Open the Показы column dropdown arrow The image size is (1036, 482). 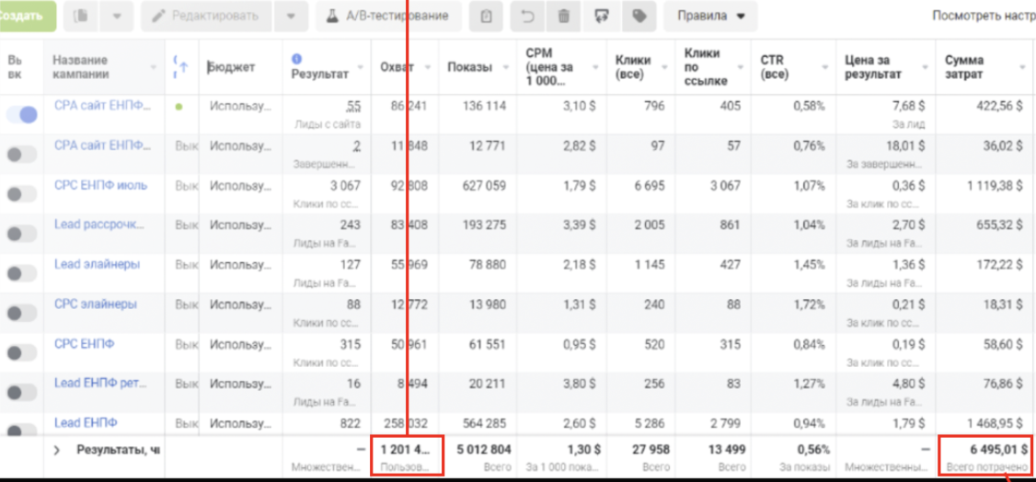505,67
